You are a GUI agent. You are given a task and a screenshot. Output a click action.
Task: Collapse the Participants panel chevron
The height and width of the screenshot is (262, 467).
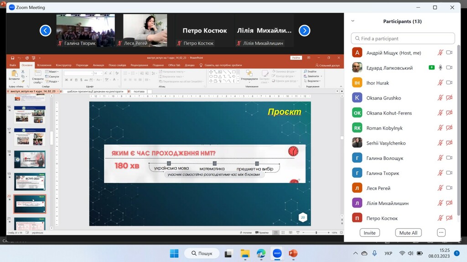(x=353, y=21)
